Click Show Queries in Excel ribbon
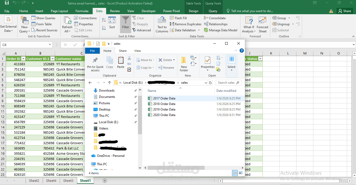The image size is (356, 185). pos(43,18)
